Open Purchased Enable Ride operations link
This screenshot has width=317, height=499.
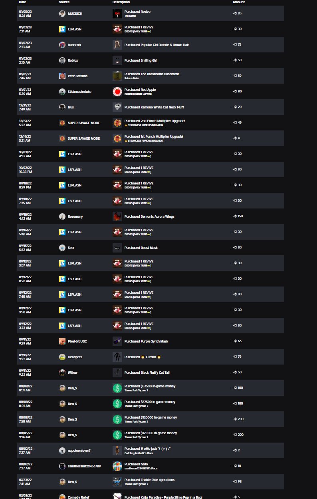(149, 480)
